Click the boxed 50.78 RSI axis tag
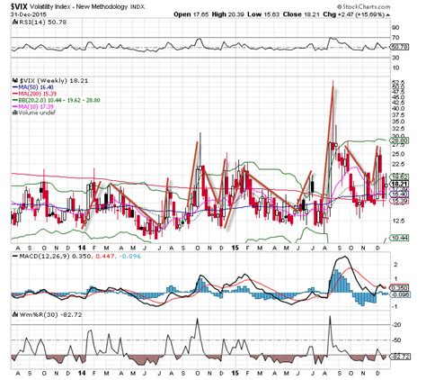Image resolution: width=426 pixels, height=380 pixels. (x=399, y=47)
